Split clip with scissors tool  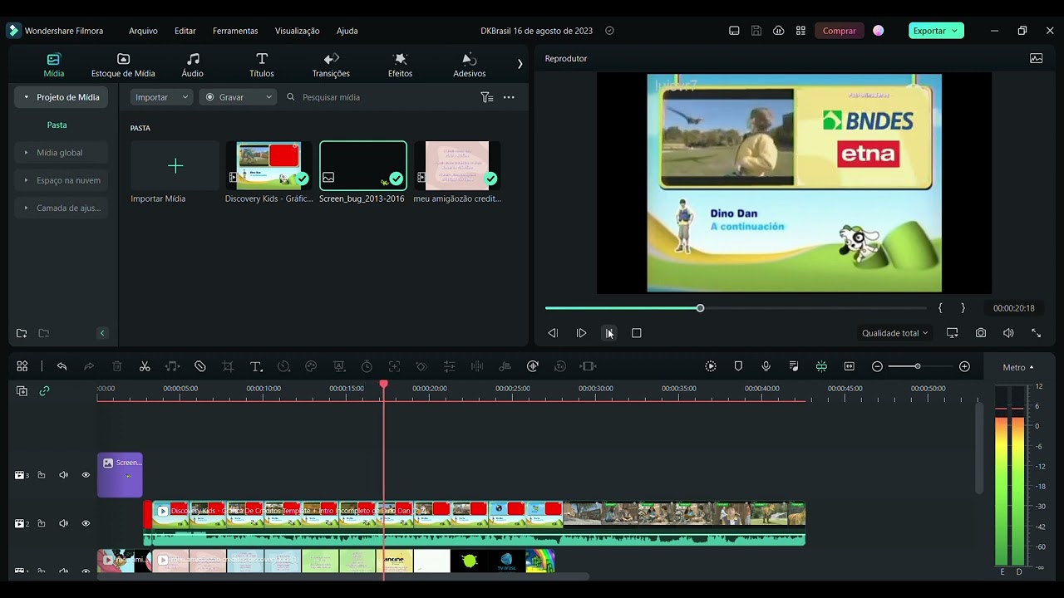click(x=145, y=366)
